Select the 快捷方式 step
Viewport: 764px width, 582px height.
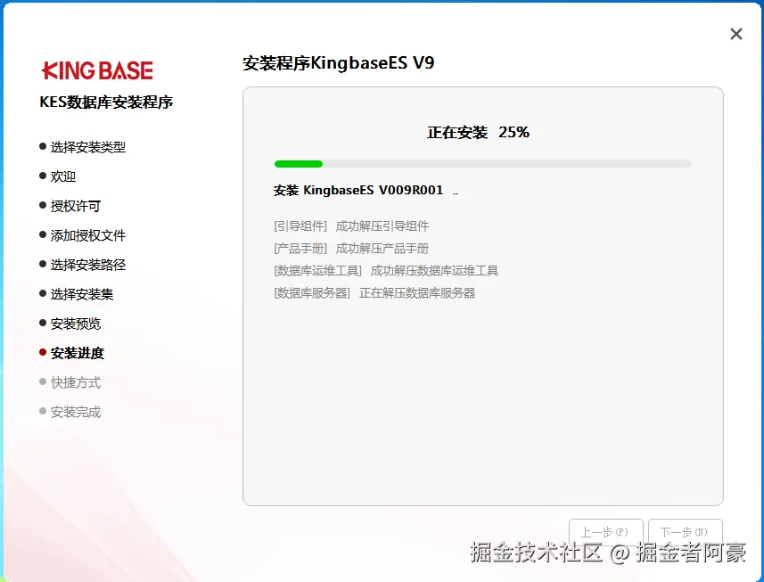tap(70, 382)
